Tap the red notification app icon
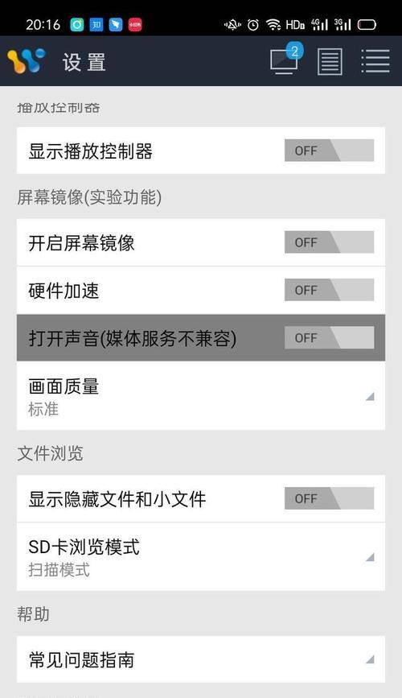Image resolution: width=402 pixels, height=698 pixels. pyautogui.click(x=135, y=25)
